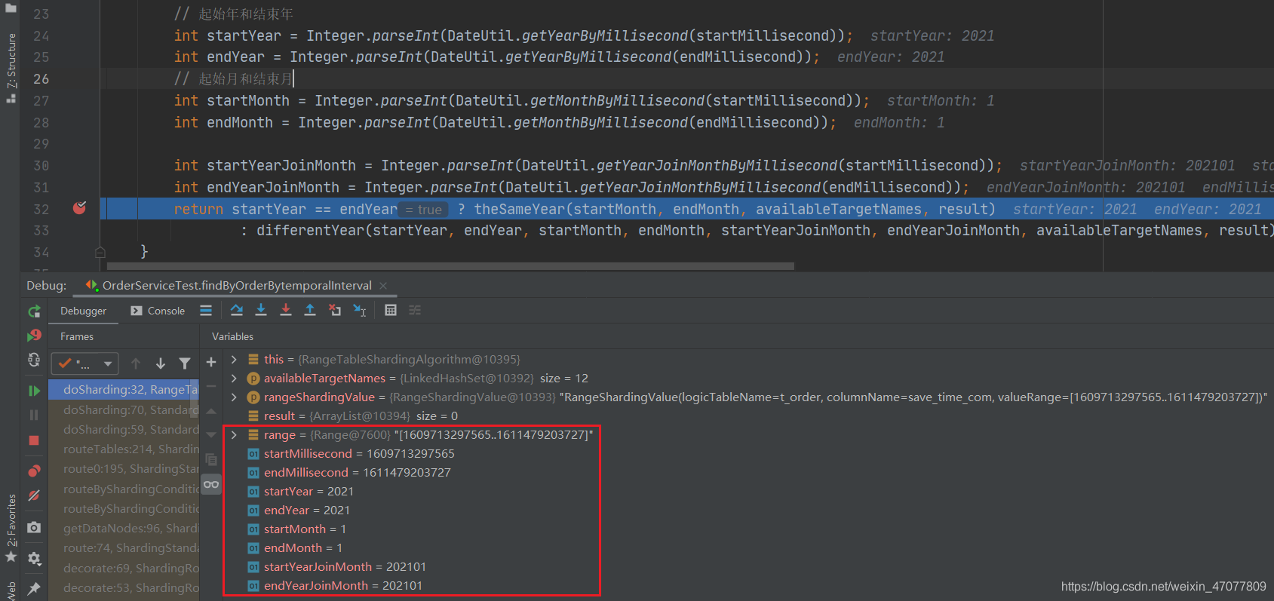
Task: Step into the method call
Action: [x=261, y=310]
